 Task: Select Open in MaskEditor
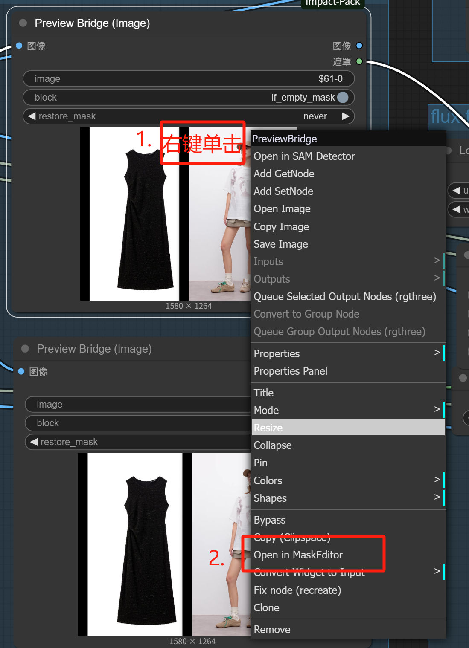[298, 555]
